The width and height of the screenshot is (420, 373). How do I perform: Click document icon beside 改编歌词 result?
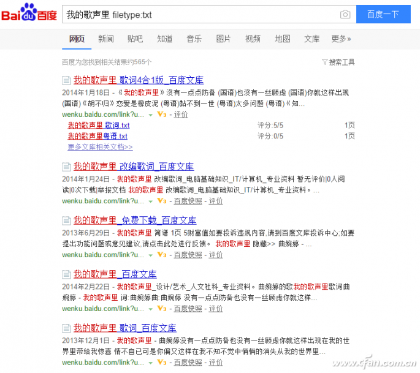click(x=66, y=167)
